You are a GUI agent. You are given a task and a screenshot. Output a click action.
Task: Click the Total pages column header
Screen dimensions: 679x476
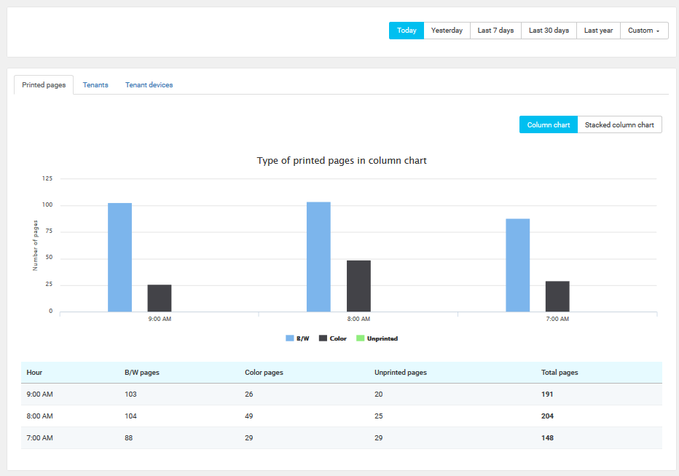tap(560, 373)
